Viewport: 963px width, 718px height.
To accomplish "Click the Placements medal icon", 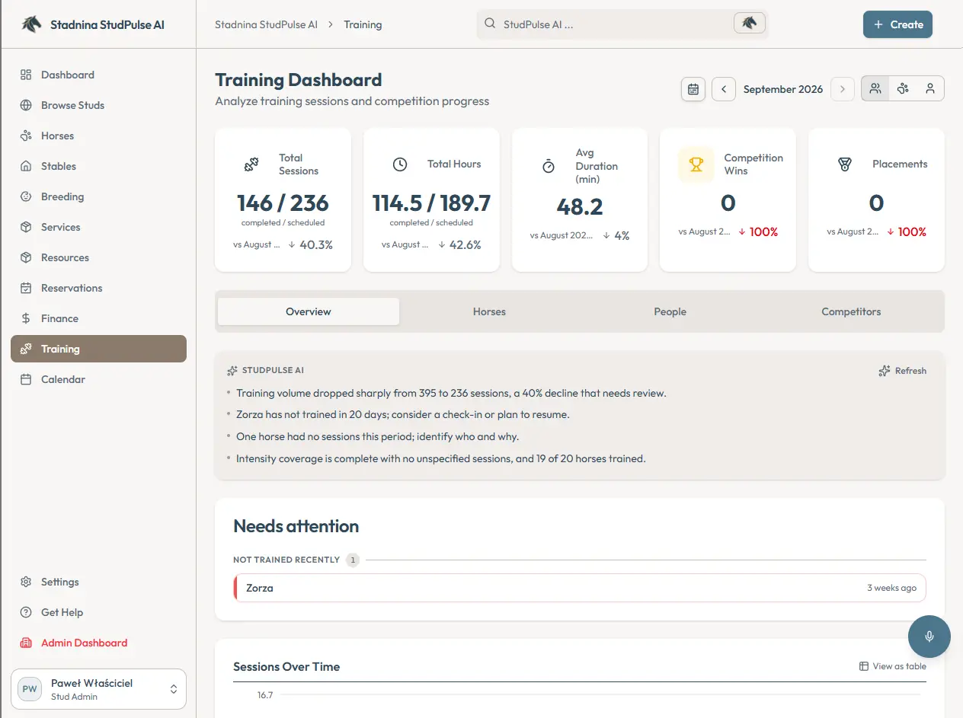I will tap(845, 164).
